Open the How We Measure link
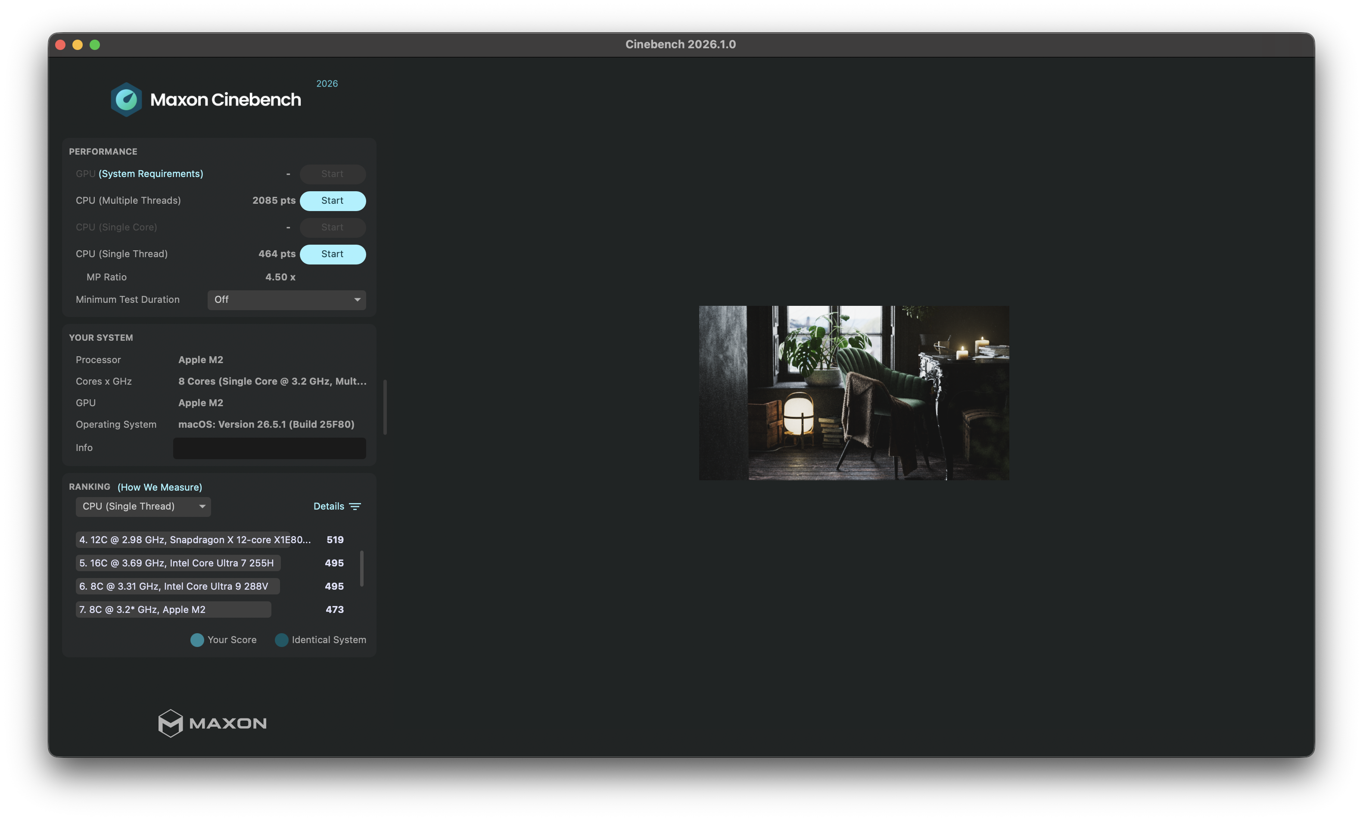This screenshot has width=1363, height=821. [x=160, y=487]
